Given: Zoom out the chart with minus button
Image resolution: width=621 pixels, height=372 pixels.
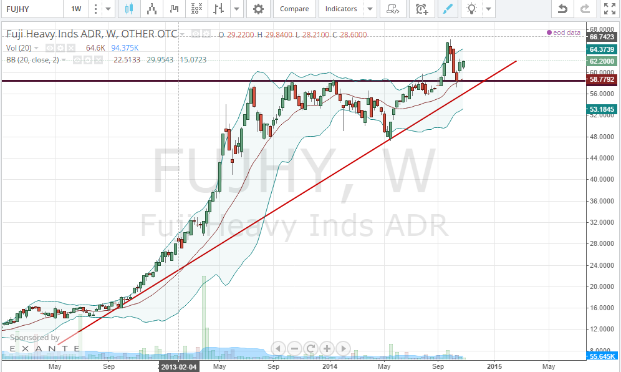Looking at the screenshot, I should 294,349.
